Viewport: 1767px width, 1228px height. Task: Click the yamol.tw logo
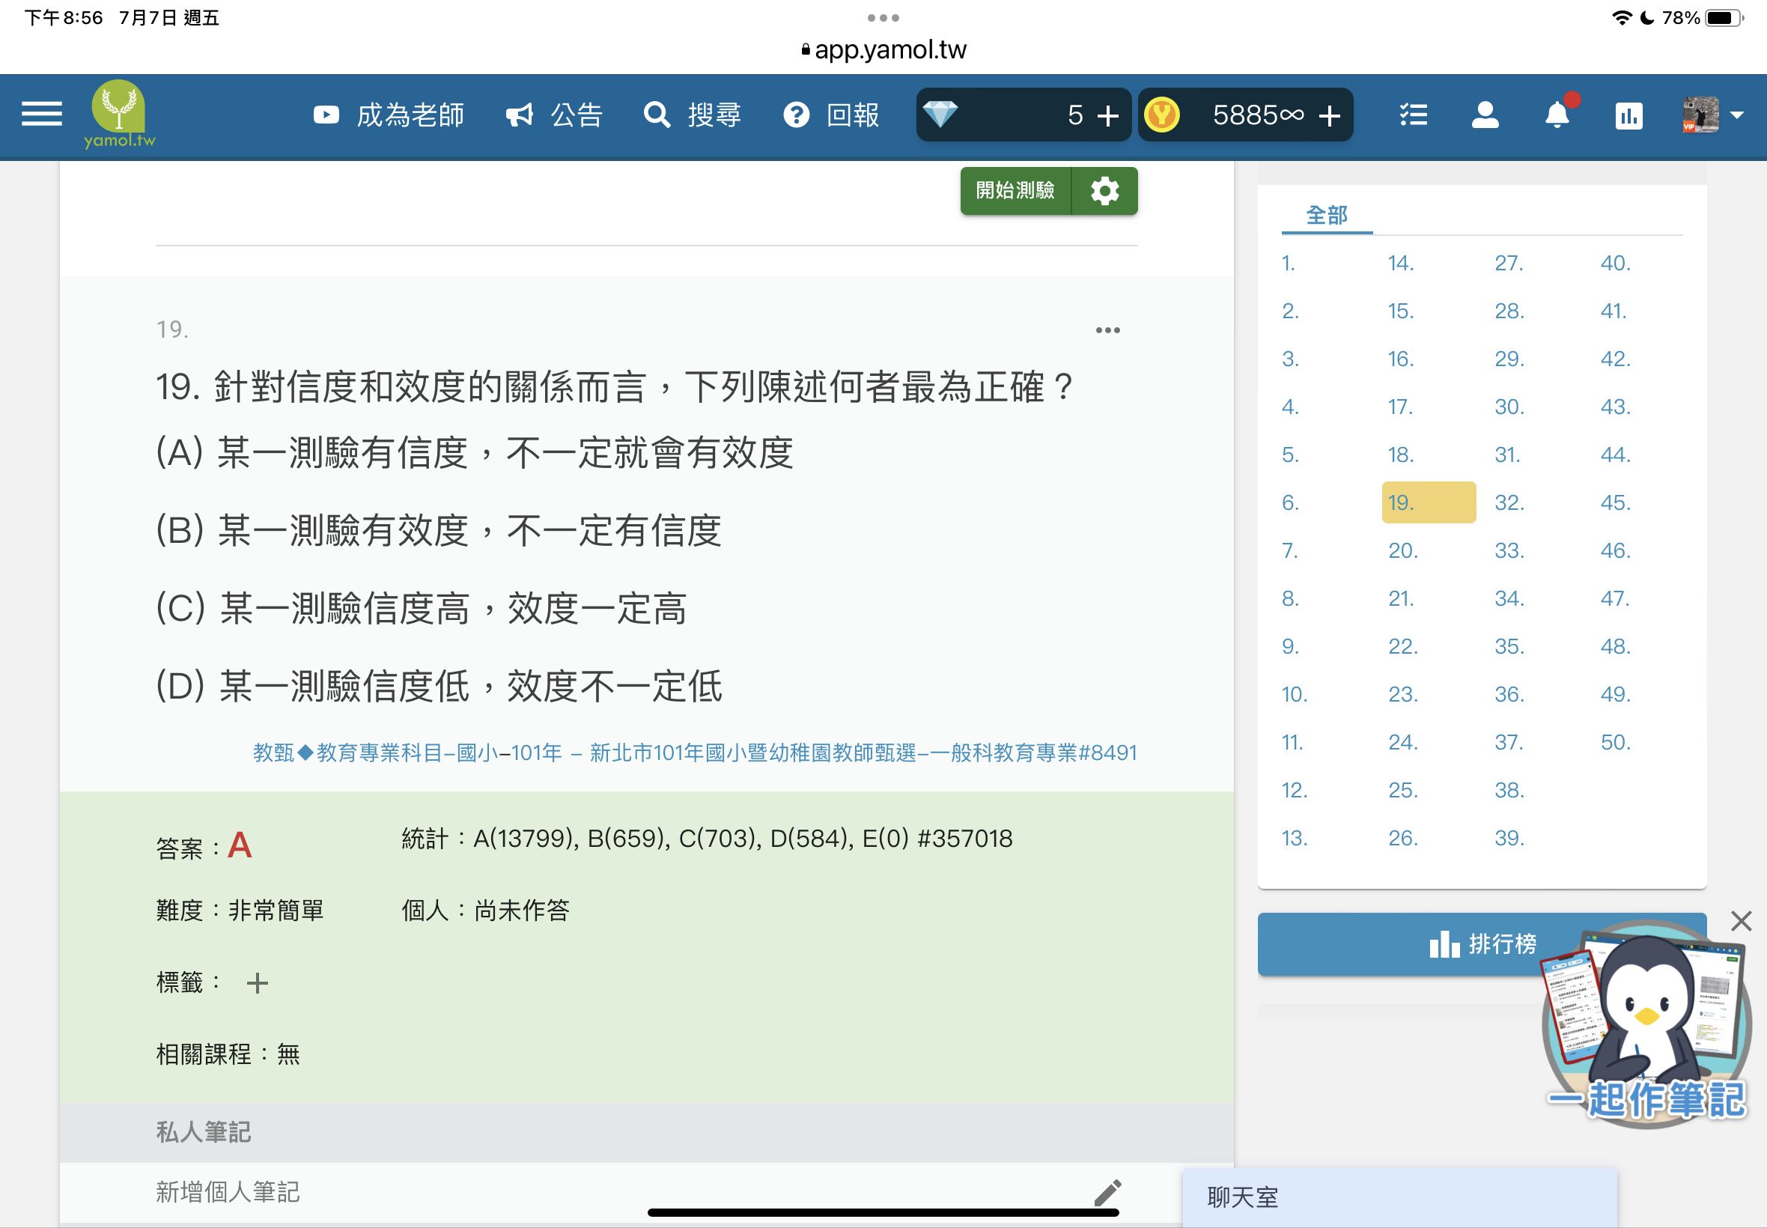119,114
